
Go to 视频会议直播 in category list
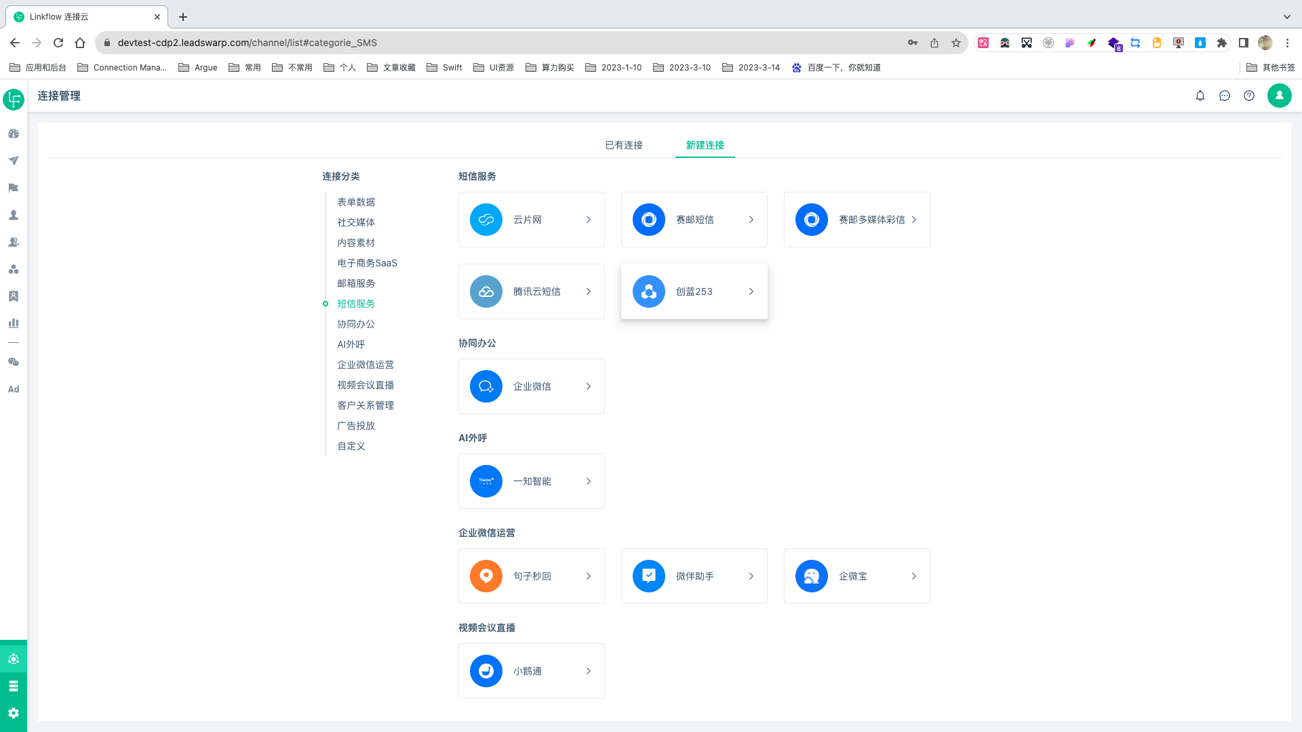coord(366,385)
